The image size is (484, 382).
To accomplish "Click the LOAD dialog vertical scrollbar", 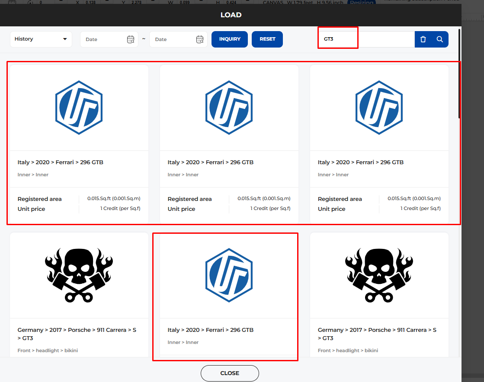I will [459, 74].
